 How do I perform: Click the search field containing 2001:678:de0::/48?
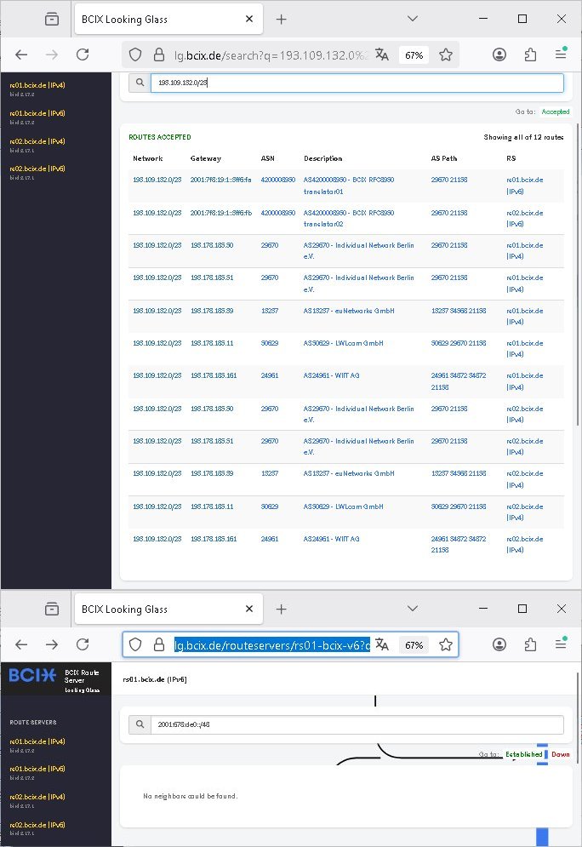click(x=356, y=725)
